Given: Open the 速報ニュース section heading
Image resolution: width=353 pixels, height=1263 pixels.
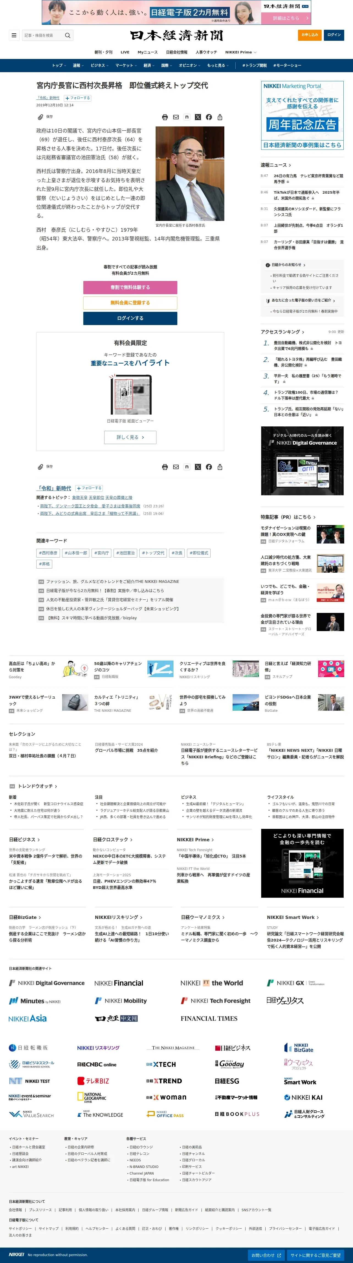Looking at the screenshot, I should (276, 165).
